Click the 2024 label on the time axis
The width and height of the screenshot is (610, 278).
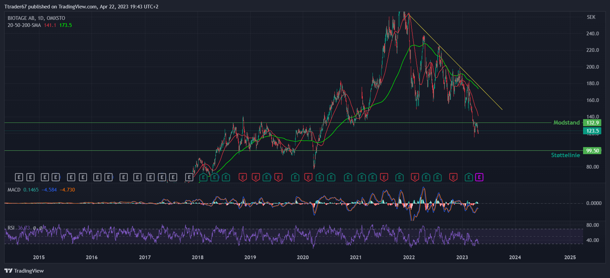point(515,257)
